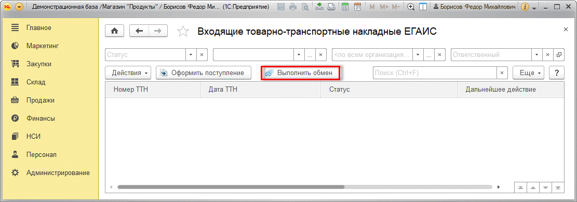577x202 pixels.
Task: Click into the Статус filter field
Action: pos(145,55)
